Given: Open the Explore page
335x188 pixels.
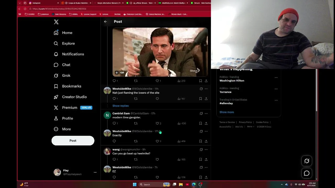Looking at the screenshot, I should [x=64, y=43].
